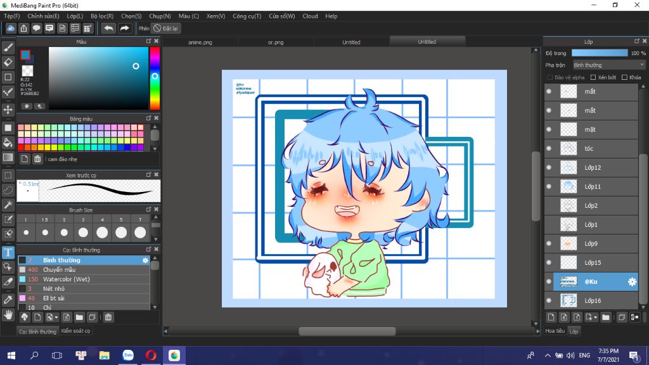
Task: Select the Chuyển mẫu brush
Action: click(x=84, y=270)
